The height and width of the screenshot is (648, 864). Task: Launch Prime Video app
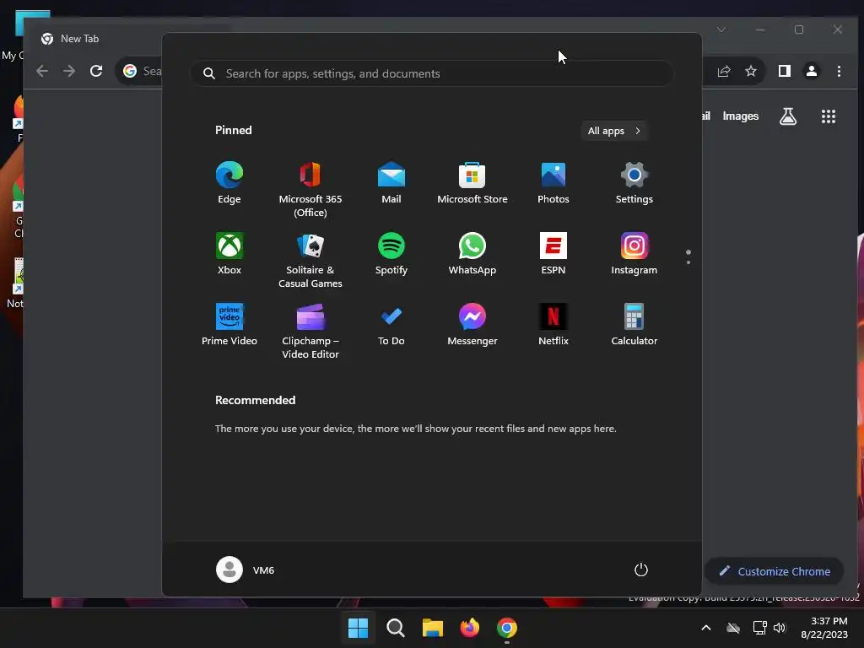[x=229, y=325]
